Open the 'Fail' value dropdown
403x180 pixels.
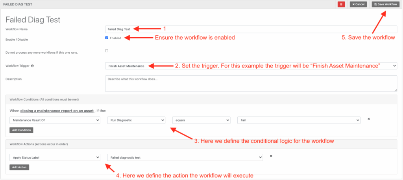299,120
